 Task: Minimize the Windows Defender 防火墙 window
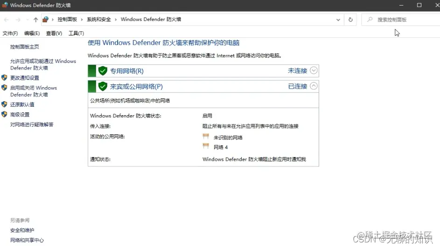[x=401, y=5]
